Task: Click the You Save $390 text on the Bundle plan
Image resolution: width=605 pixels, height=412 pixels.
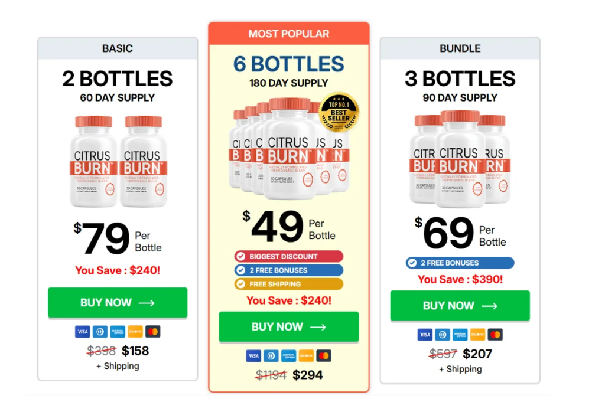Action: coord(460,279)
